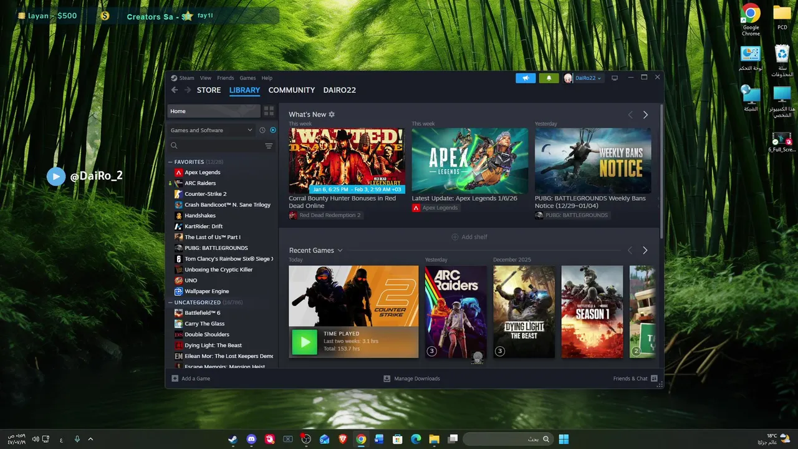Open Discord from the taskbar

click(251, 439)
